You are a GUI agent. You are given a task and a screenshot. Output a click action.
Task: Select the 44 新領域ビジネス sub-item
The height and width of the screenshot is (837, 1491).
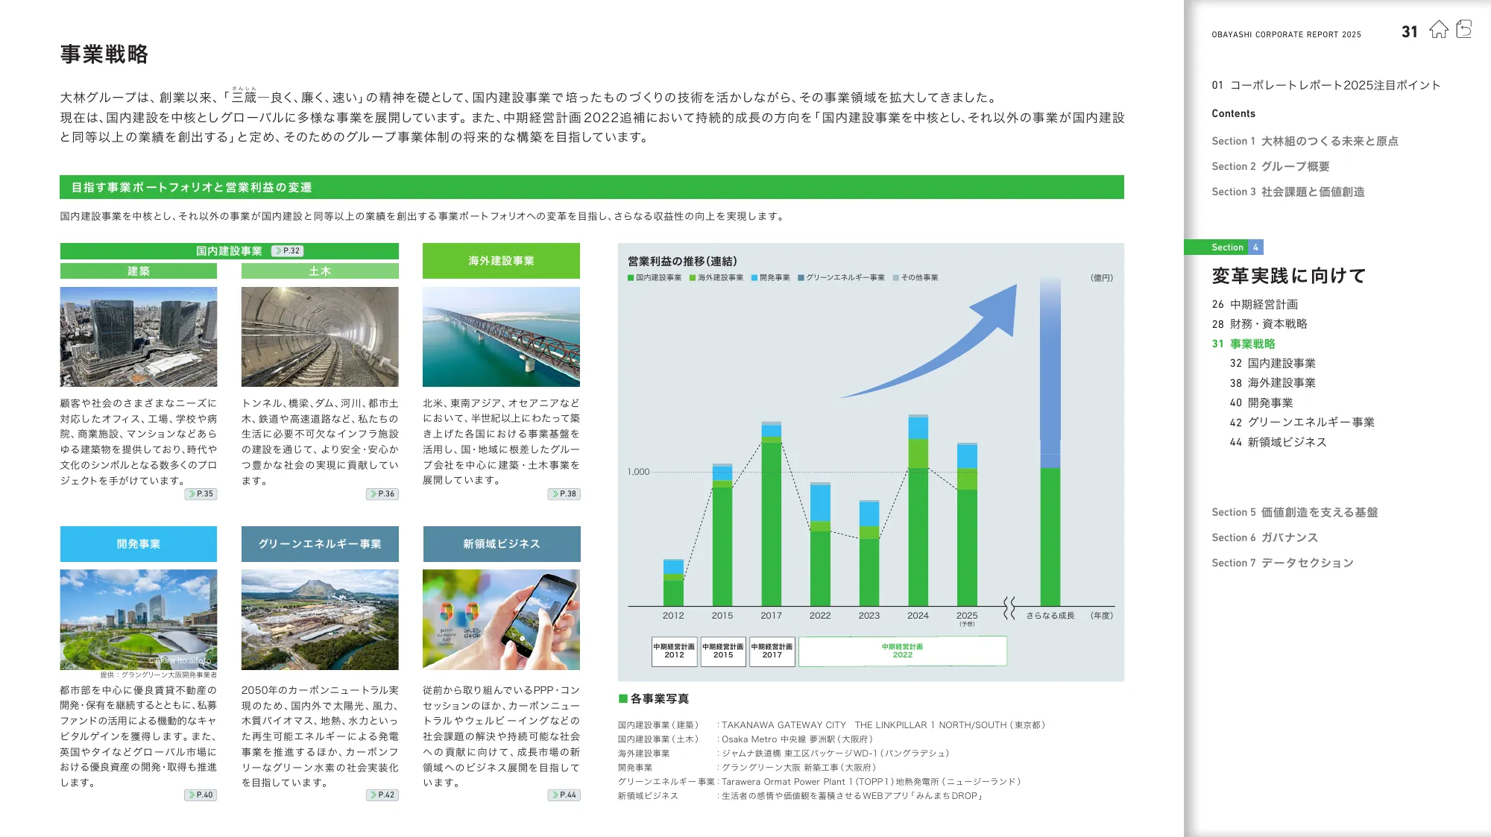(1278, 443)
